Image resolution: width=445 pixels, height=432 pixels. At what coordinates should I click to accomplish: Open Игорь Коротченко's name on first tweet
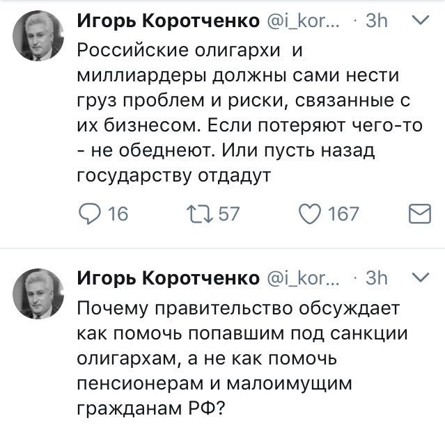point(169,22)
